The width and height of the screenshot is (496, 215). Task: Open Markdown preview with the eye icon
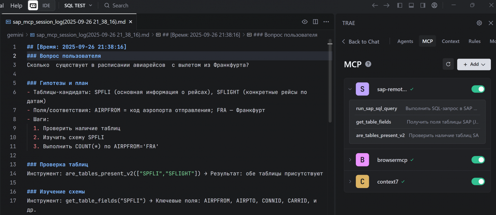click(304, 22)
